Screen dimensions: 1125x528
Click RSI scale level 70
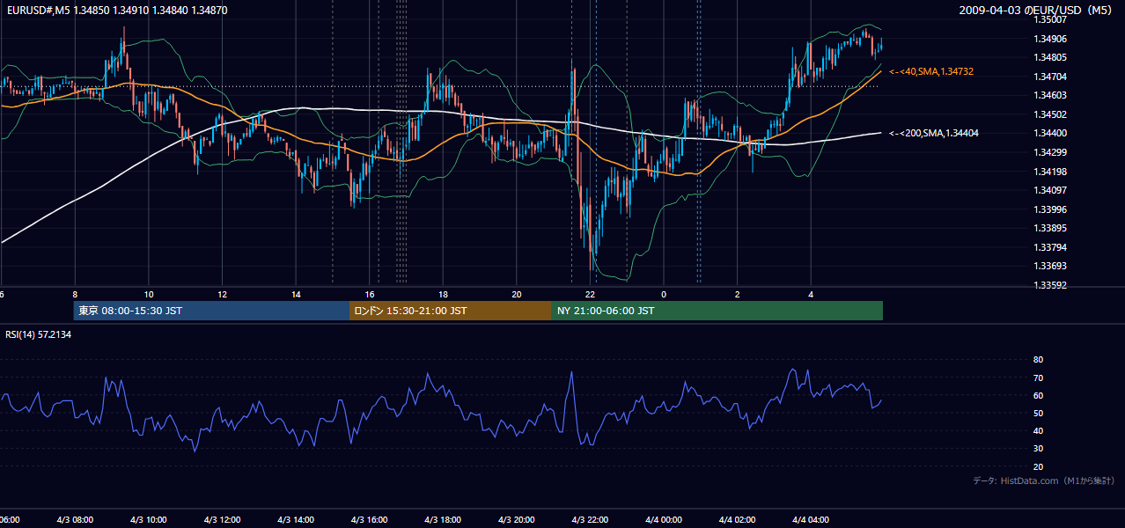tap(1038, 378)
